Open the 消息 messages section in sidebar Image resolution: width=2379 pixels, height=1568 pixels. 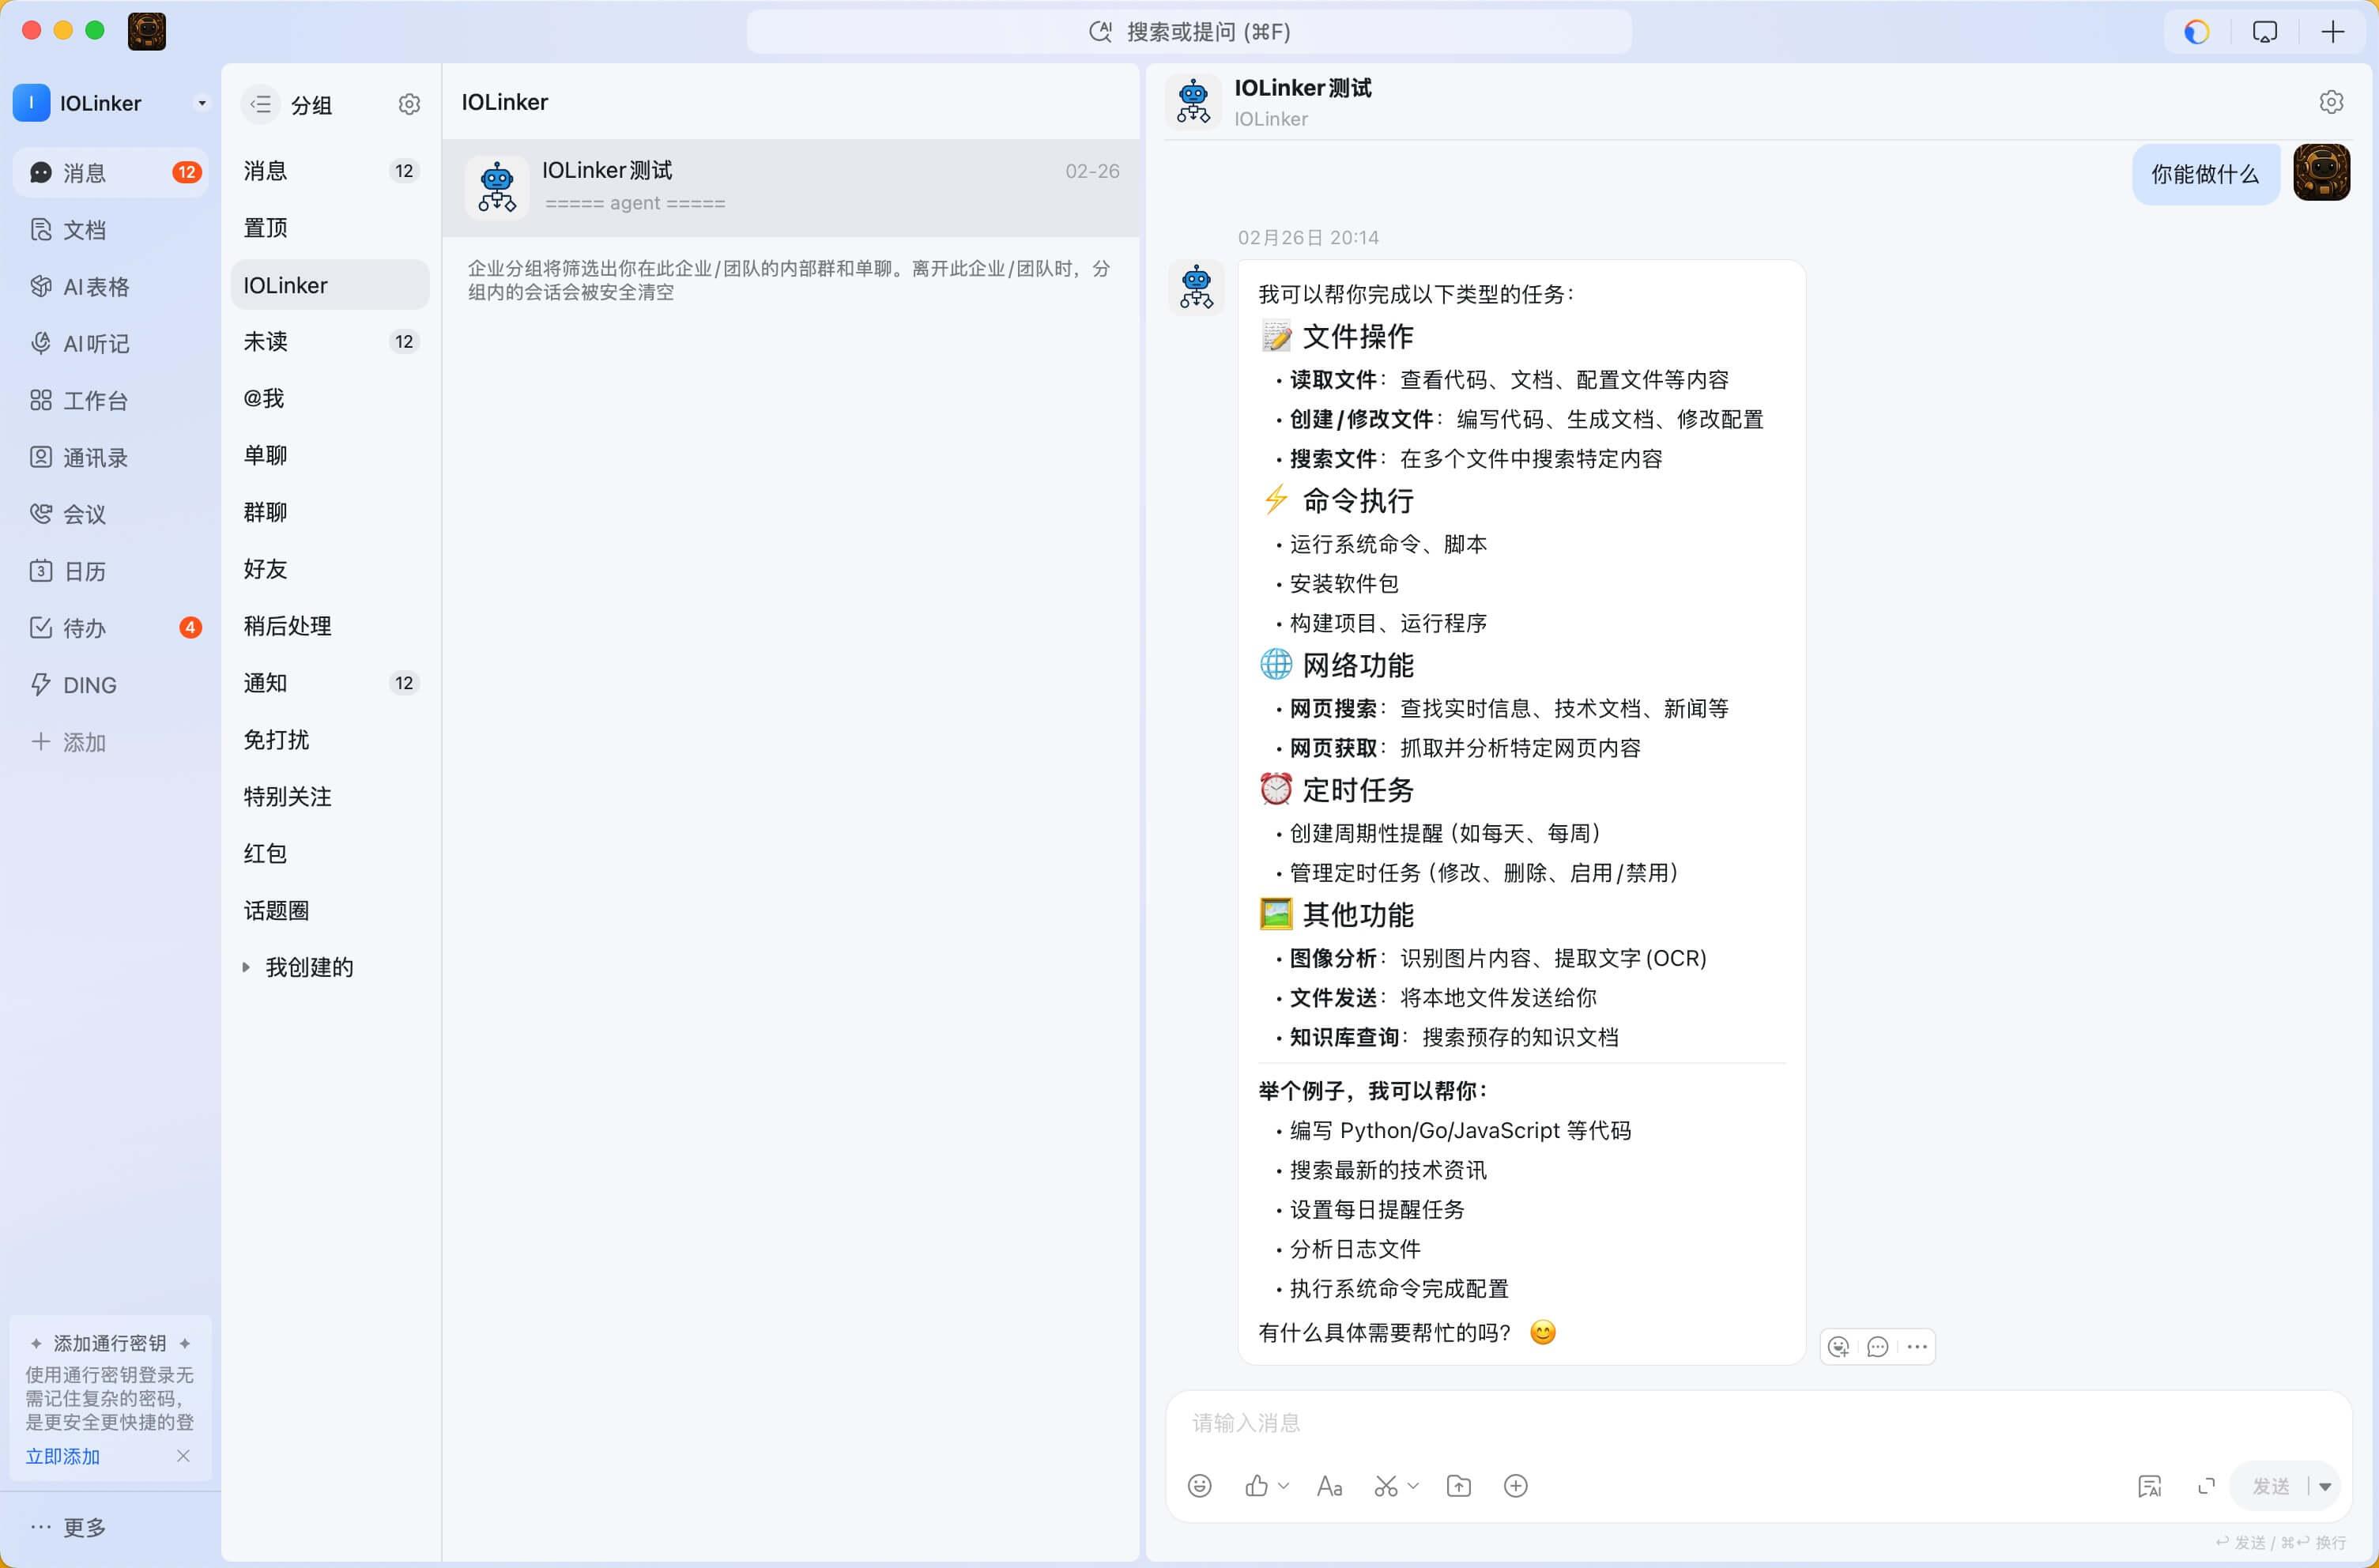pyautogui.click(x=110, y=173)
